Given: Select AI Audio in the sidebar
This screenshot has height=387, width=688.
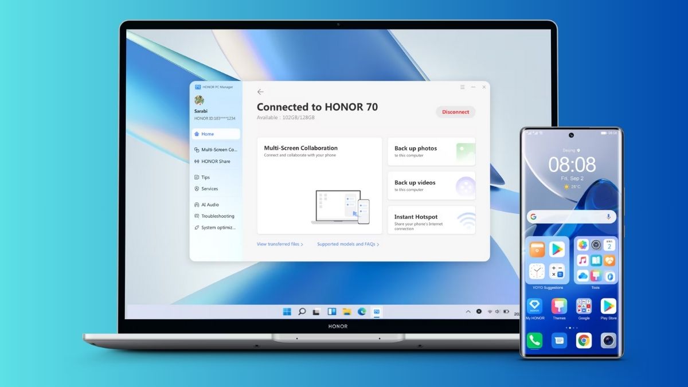Looking at the screenshot, I should (208, 205).
